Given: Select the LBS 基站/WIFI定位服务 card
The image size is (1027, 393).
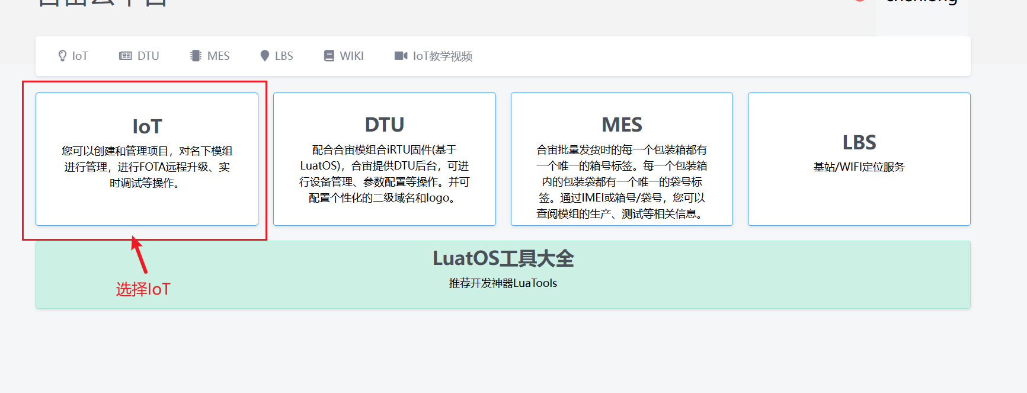Looking at the screenshot, I should click(859, 159).
